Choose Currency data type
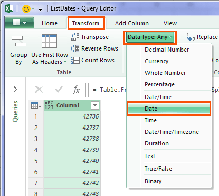Viewport: 219px width, 196px height. (156, 61)
